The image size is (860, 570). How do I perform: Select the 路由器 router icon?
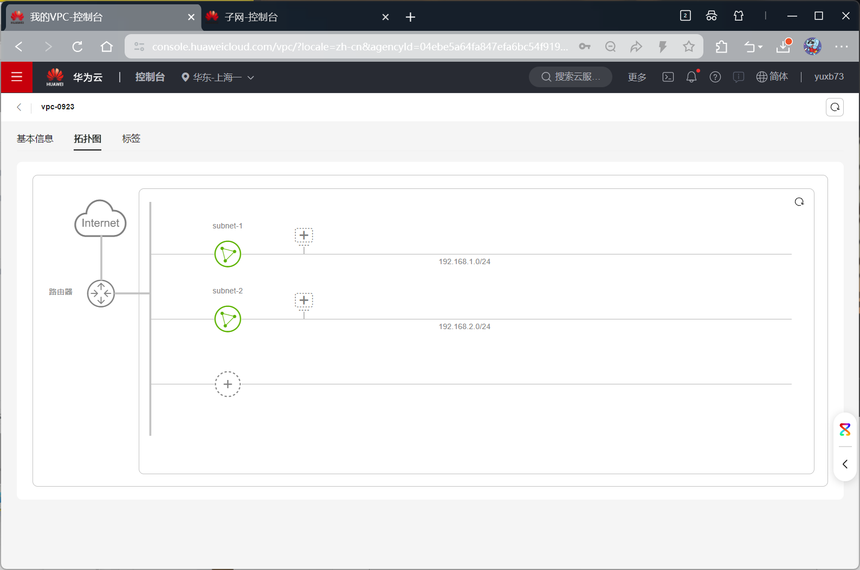(101, 293)
